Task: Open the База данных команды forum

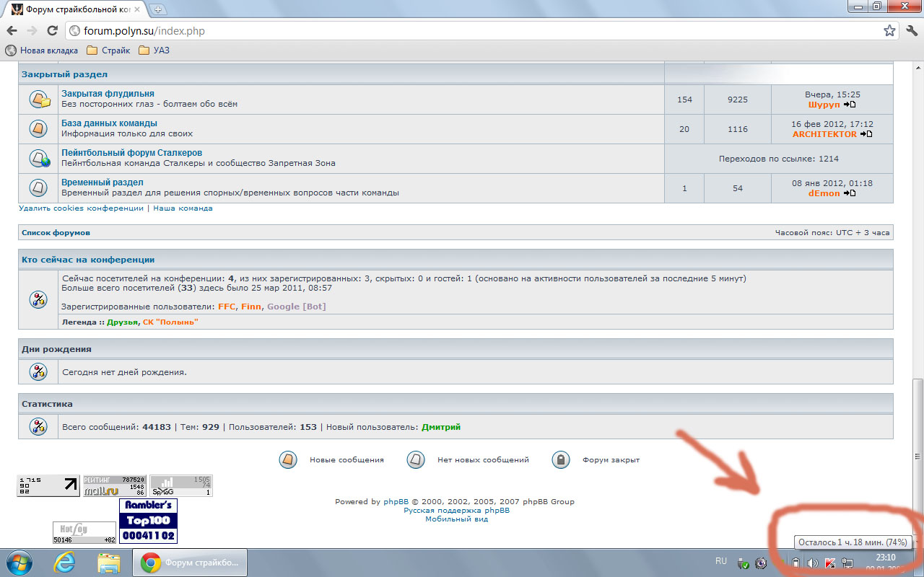Action: pos(109,123)
